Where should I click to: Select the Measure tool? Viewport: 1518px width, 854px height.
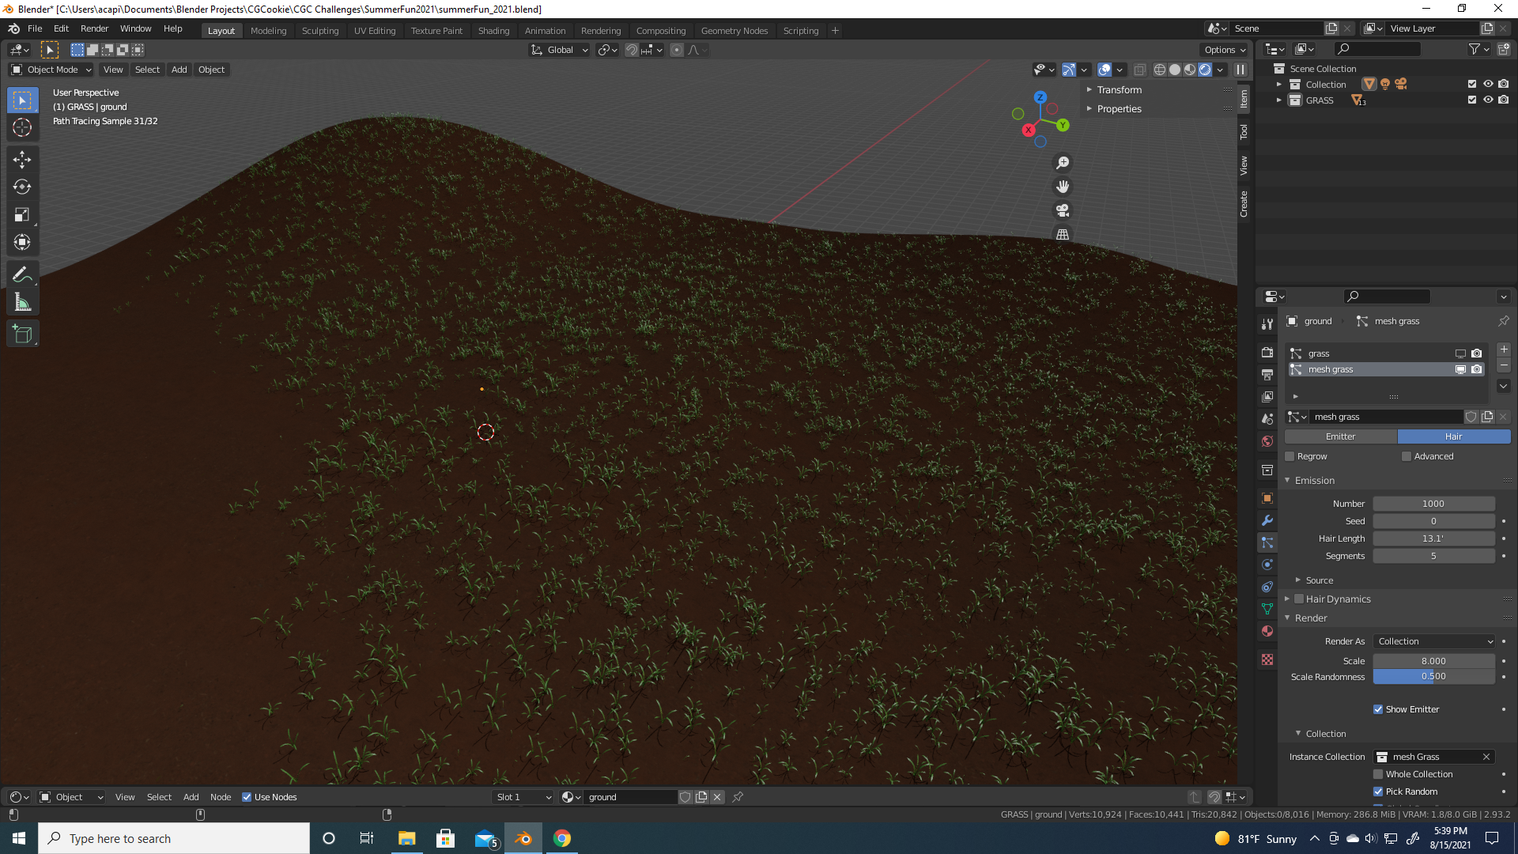tap(22, 302)
